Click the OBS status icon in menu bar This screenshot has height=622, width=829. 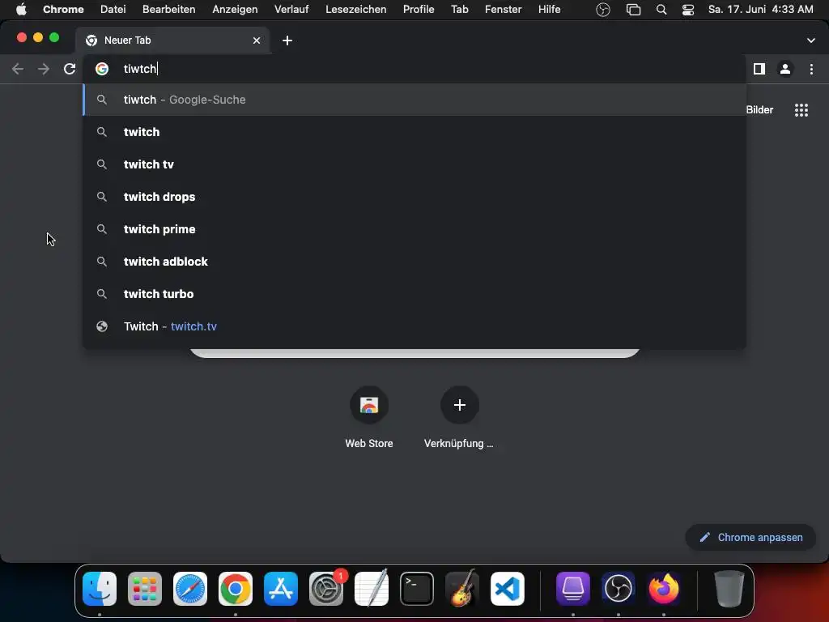602,10
